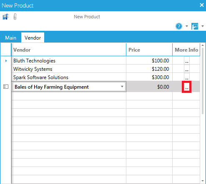Click the scrollbar down arrow
This screenshot has height=184, width=206.
pos(203,181)
